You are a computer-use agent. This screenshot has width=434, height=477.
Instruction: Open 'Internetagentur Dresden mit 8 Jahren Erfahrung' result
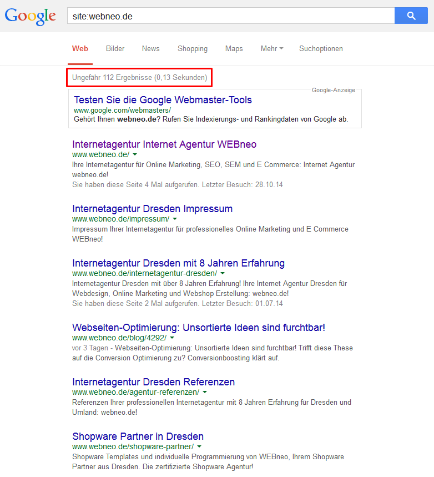click(x=178, y=263)
